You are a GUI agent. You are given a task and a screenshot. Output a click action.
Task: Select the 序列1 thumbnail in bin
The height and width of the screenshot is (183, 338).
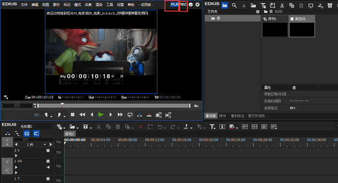[275, 26]
